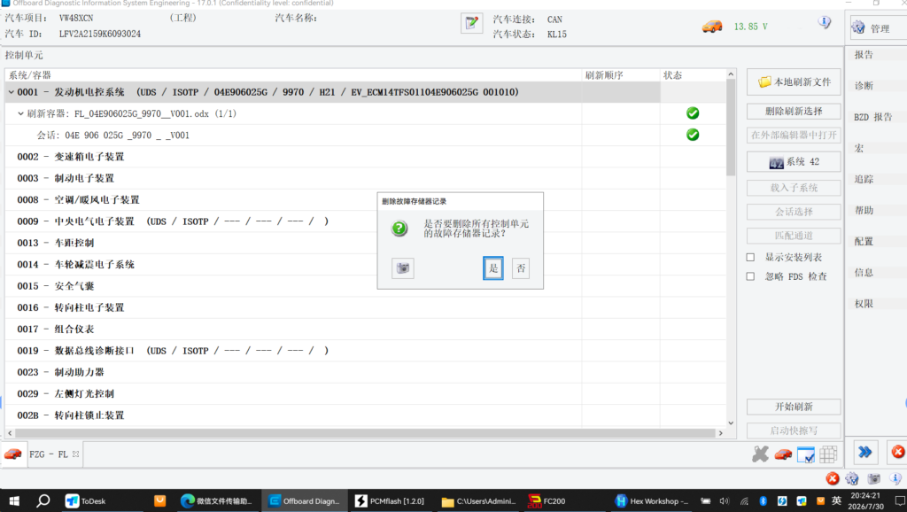Open the 报告 menu in the sidebar

(864, 55)
